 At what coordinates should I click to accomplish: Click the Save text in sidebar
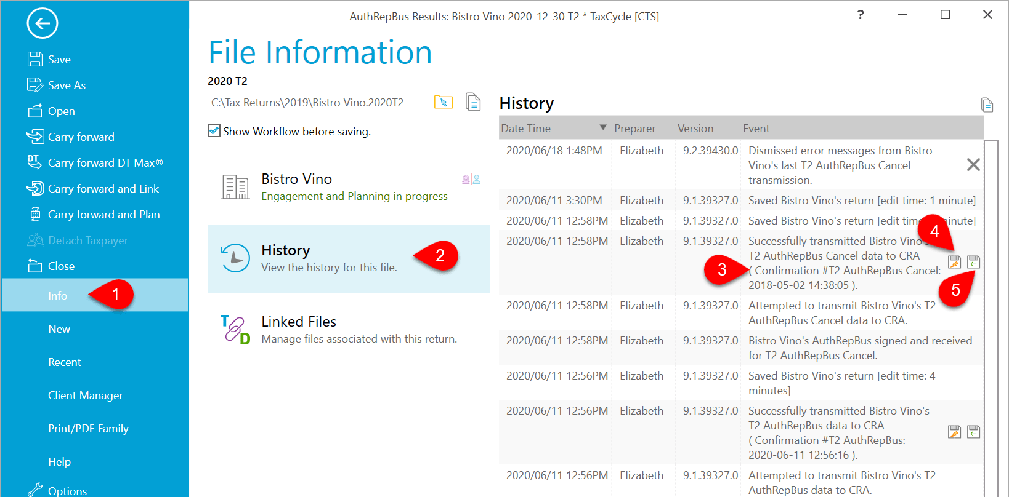(x=59, y=60)
